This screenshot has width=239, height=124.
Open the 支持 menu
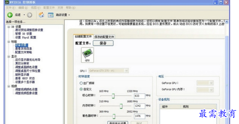(x=60, y=8)
